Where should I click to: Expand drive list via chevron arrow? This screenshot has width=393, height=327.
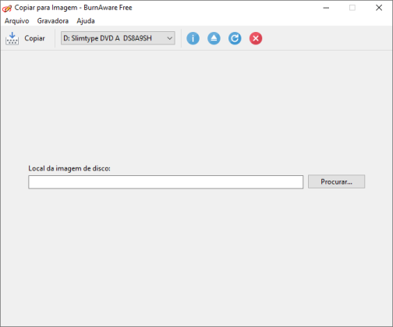[x=170, y=38]
